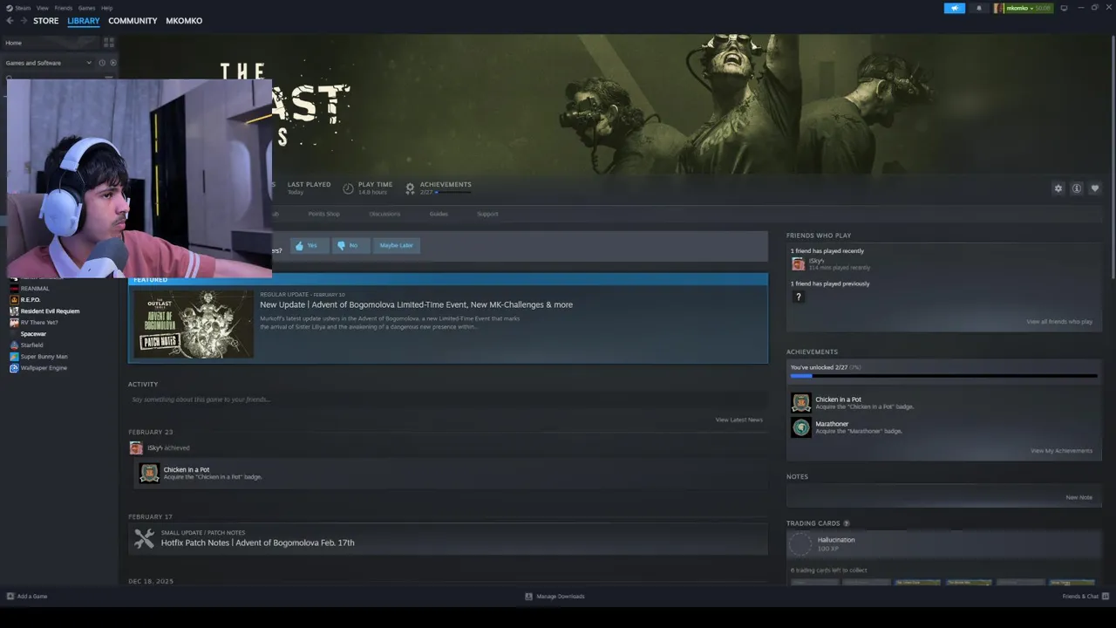1116x628 pixels.
Task: Click trading cards help question mark
Action: (846, 523)
